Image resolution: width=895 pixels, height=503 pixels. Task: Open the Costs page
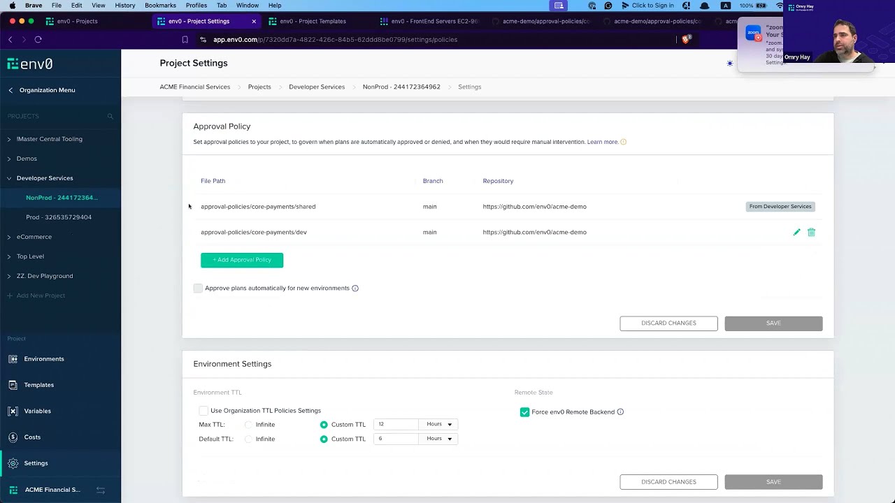coord(32,437)
